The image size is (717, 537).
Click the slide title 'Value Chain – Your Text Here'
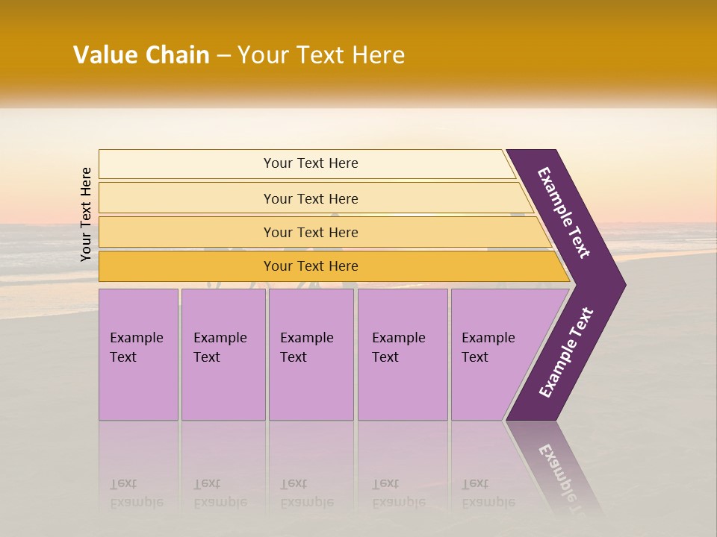tap(239, 54)
